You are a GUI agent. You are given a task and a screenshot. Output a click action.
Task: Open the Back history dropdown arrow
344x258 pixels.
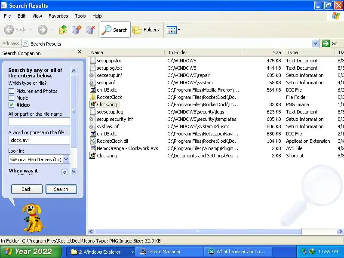click(31, 30)
